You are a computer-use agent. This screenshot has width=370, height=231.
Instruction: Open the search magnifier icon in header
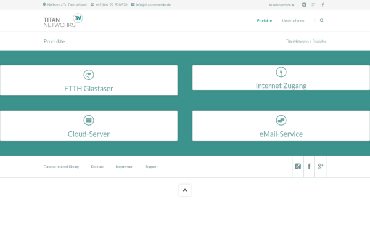[x=322, y=20]
